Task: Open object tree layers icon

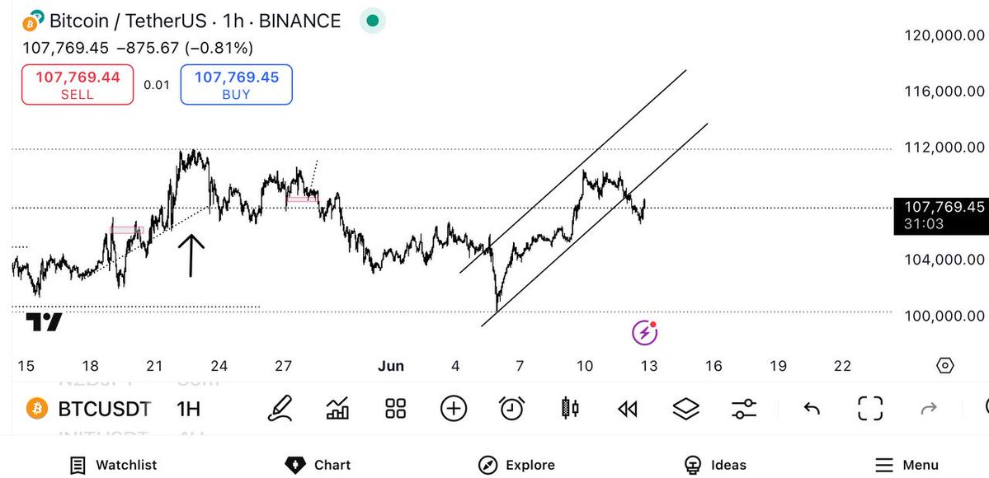Action: click(x=685, y=409)
